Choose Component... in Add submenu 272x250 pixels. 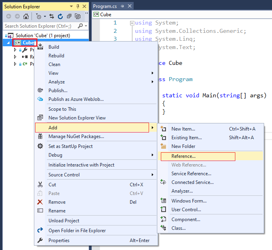click(211, 220)
